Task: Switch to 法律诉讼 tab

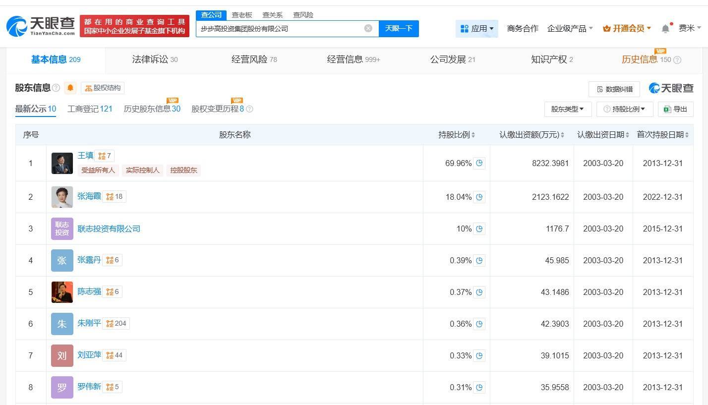Action: click(155, 59)
